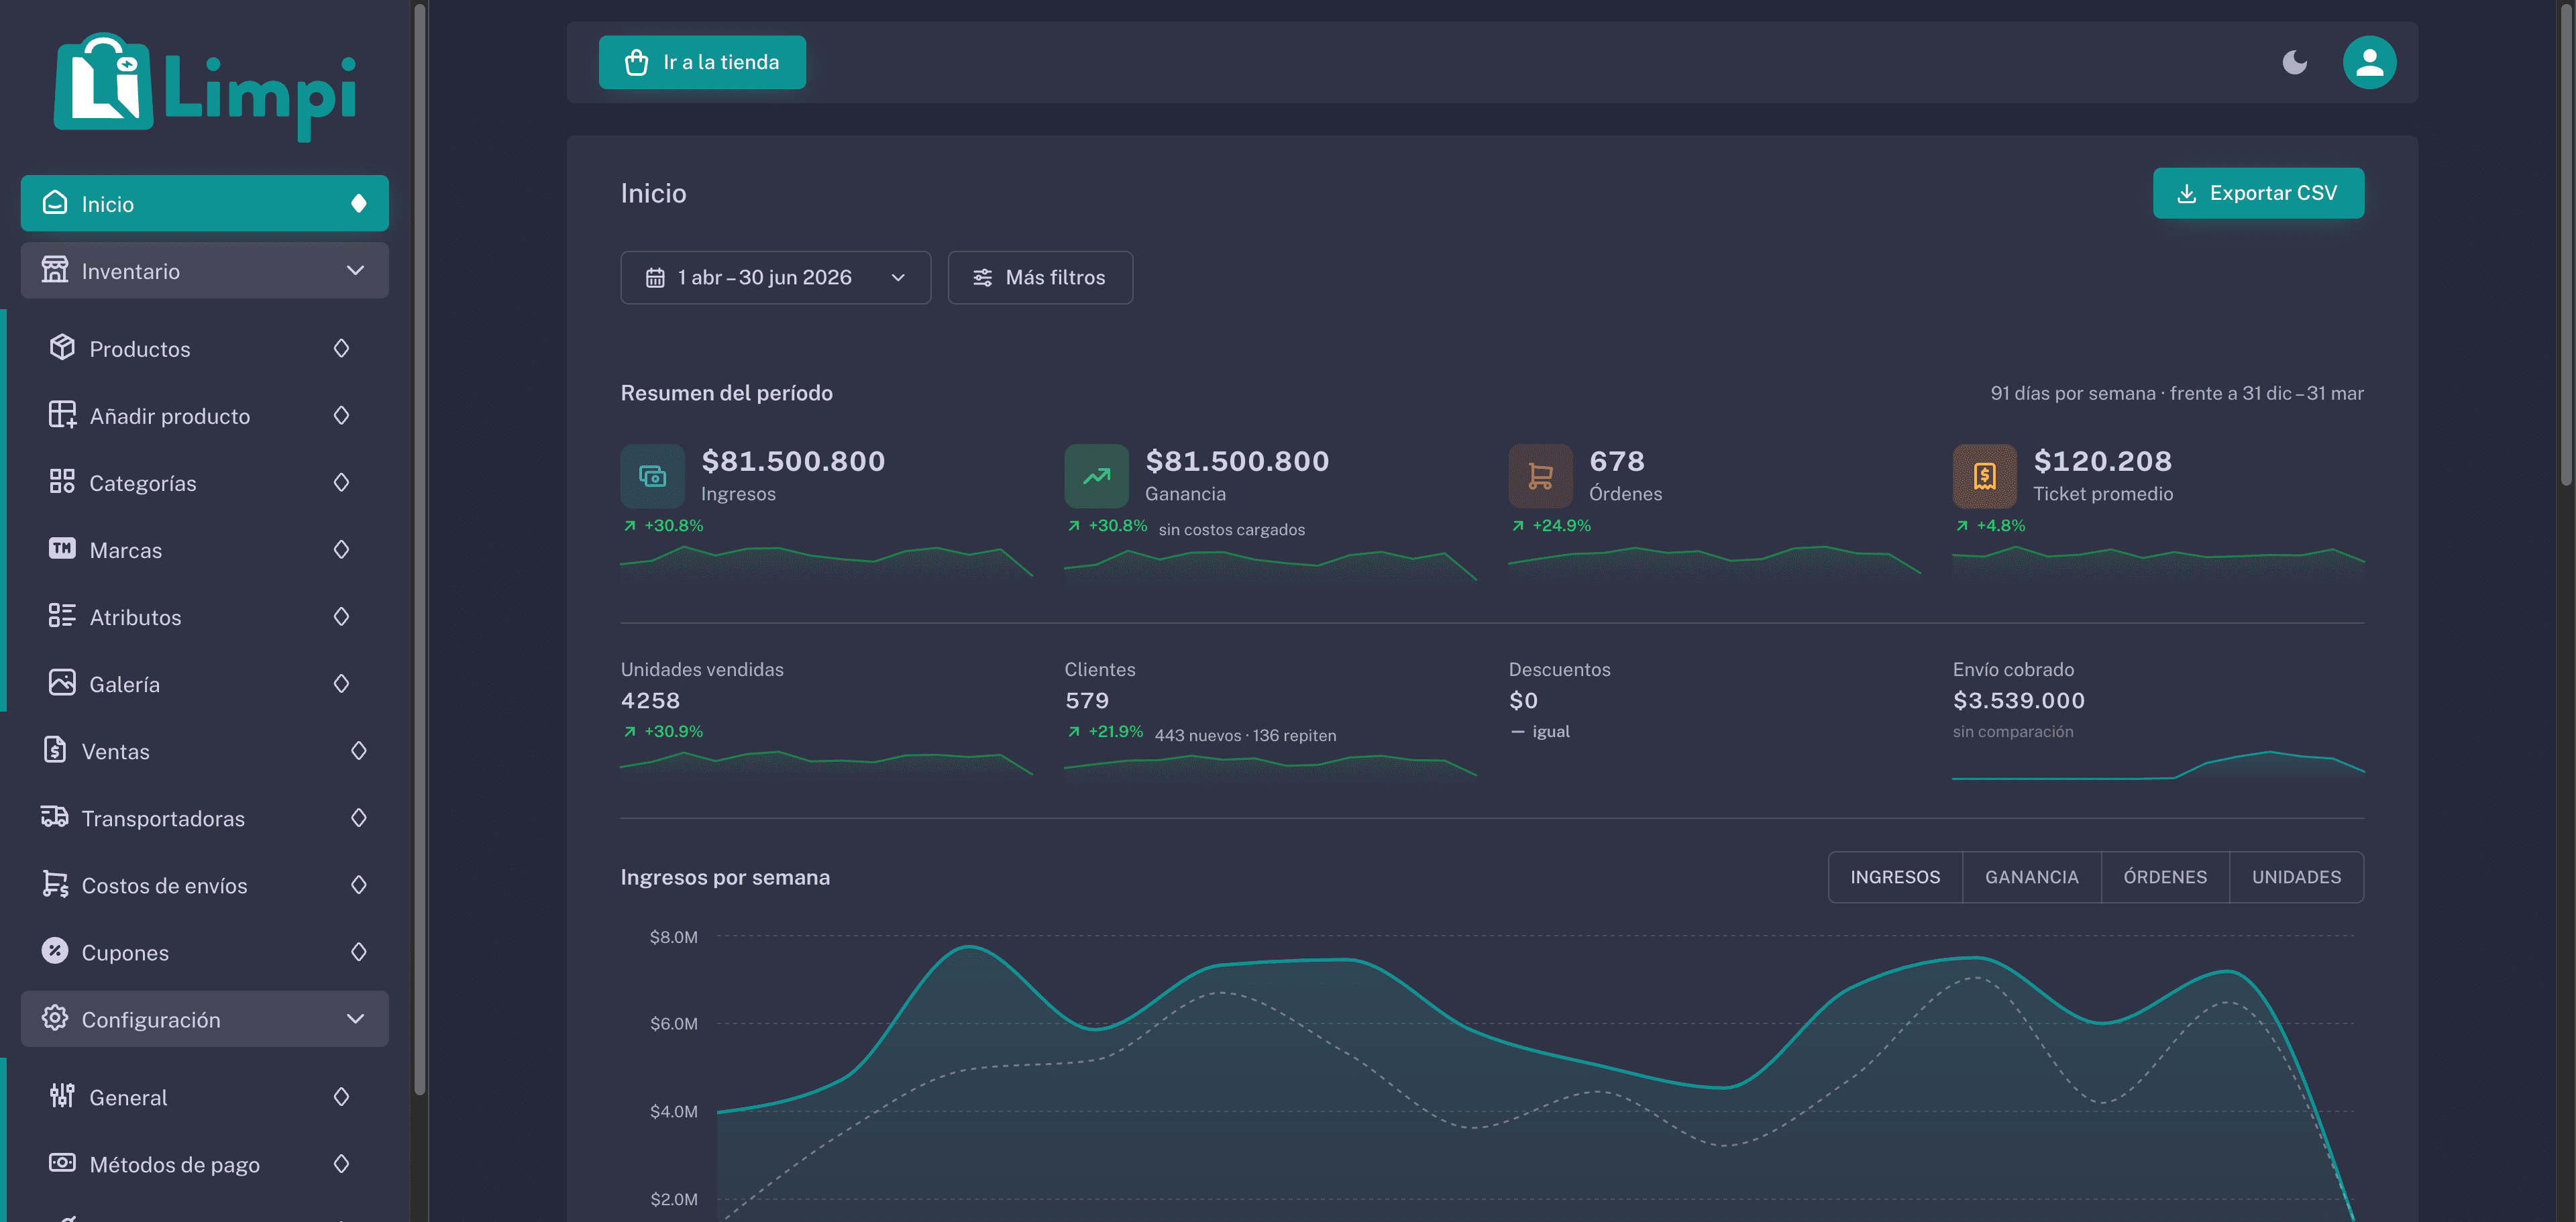Click the diamond marker beside Productos
This screenshot has width=2576, height=1222.
tap(341, 348)
